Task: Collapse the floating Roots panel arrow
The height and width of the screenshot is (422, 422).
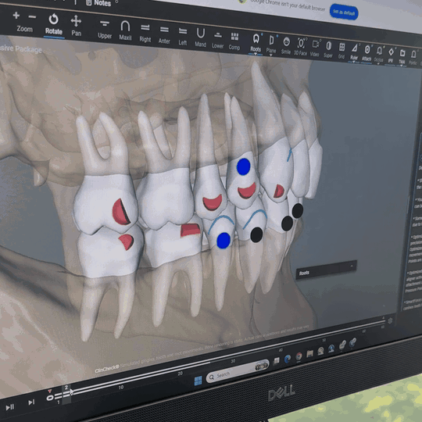Action: click(x=352, y=266)
